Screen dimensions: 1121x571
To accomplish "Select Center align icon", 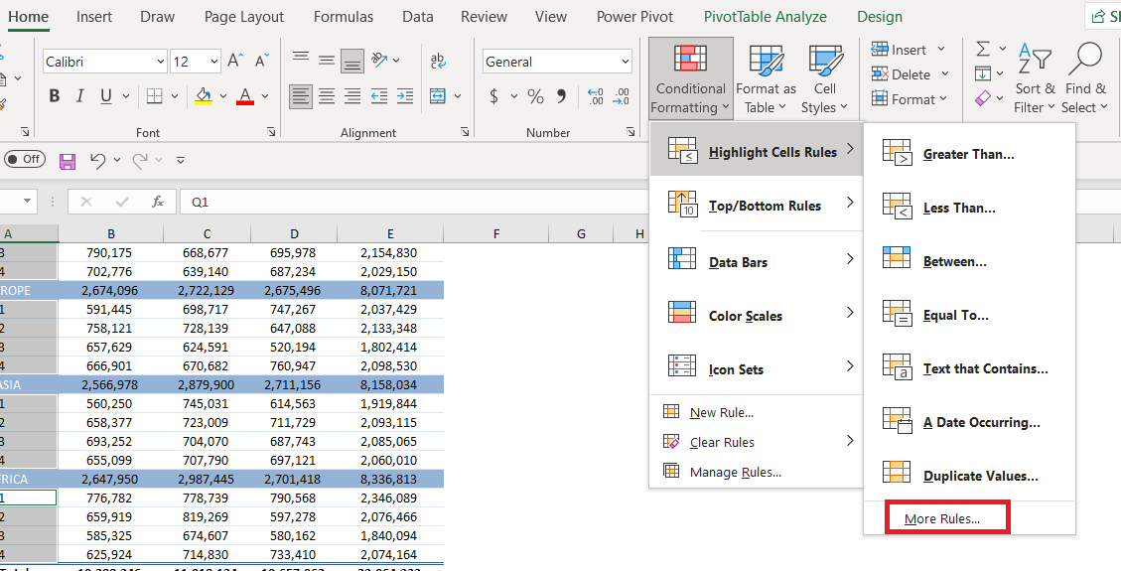I will (327, 95).
